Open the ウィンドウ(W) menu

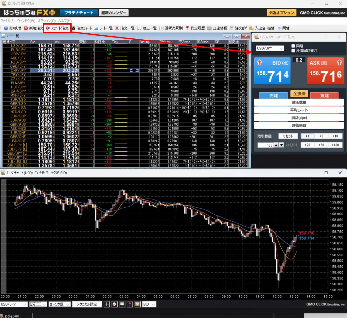tap(26, 20)
